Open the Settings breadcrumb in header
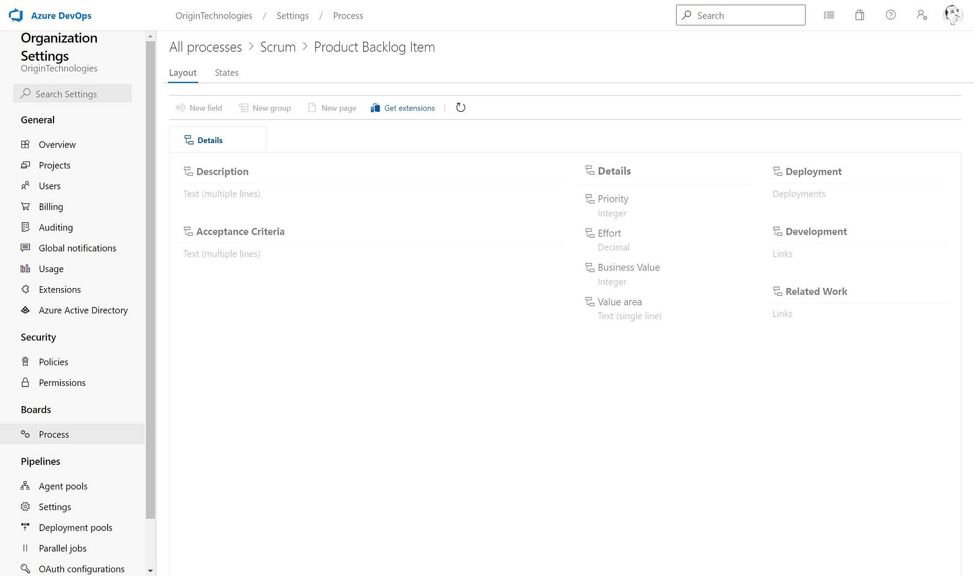 click(293, 15)
